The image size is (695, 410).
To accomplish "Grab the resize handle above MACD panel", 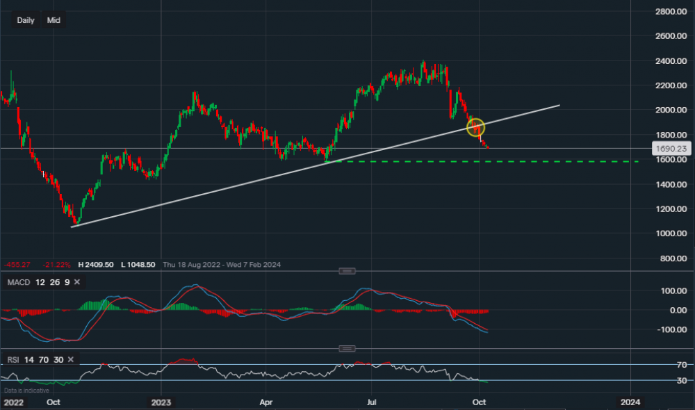I will [x=347, y=271].
